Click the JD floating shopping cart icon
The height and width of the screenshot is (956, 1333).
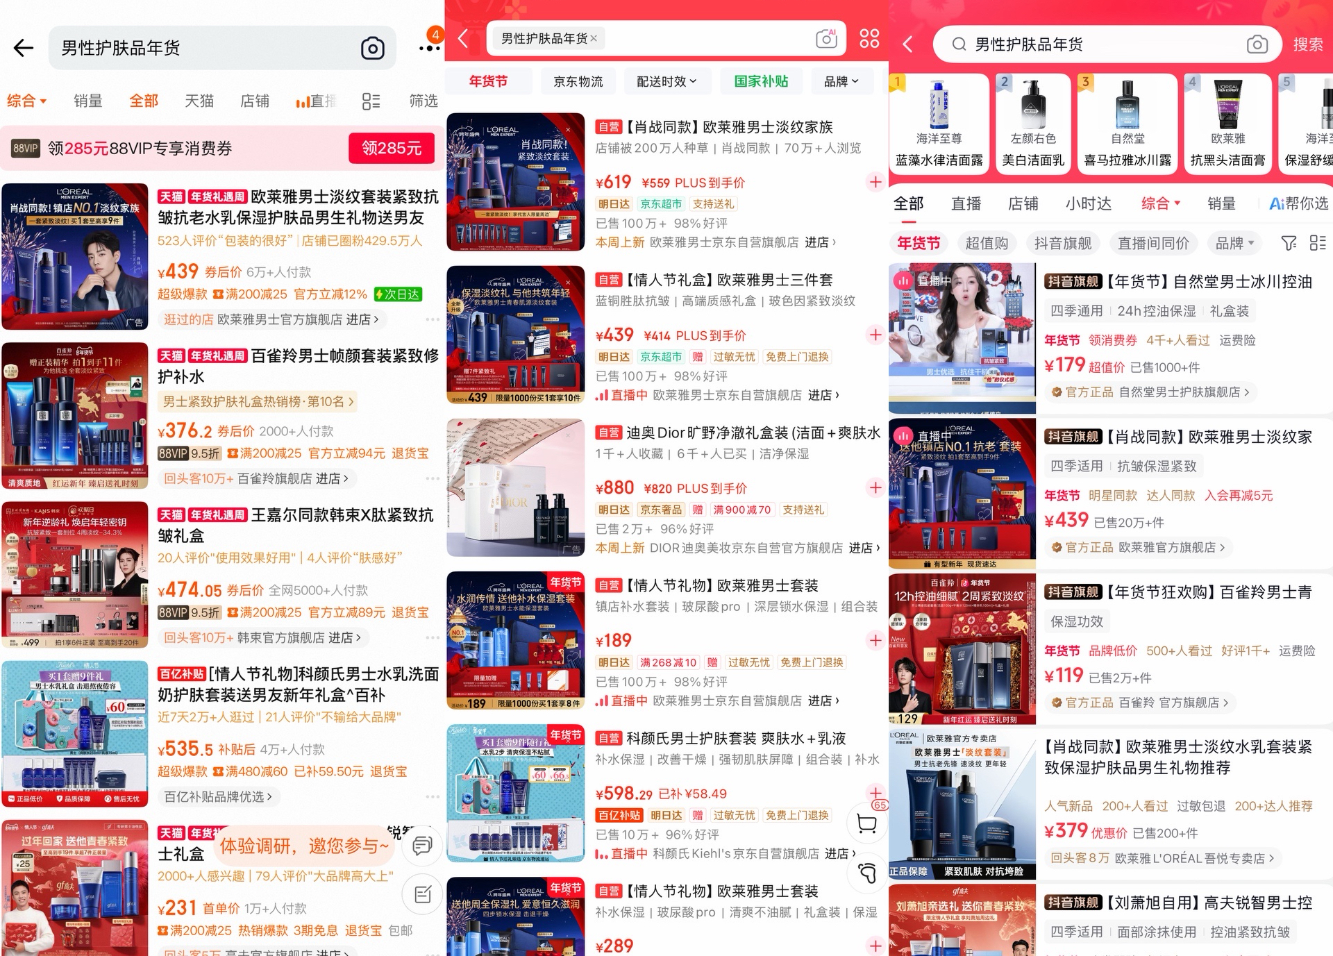pyautogui.click(x=866, y=824)
